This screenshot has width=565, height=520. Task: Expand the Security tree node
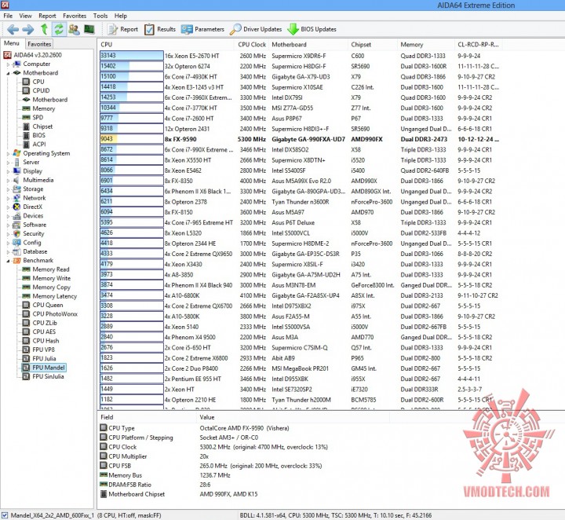pos(9,234)
